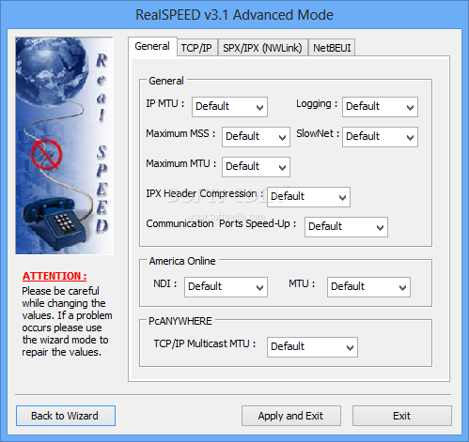Image resolution: width=469 pixels, height=442 pixels.
Task: Expand the SlowNet dropdown
Action: [x=380, y=137]
